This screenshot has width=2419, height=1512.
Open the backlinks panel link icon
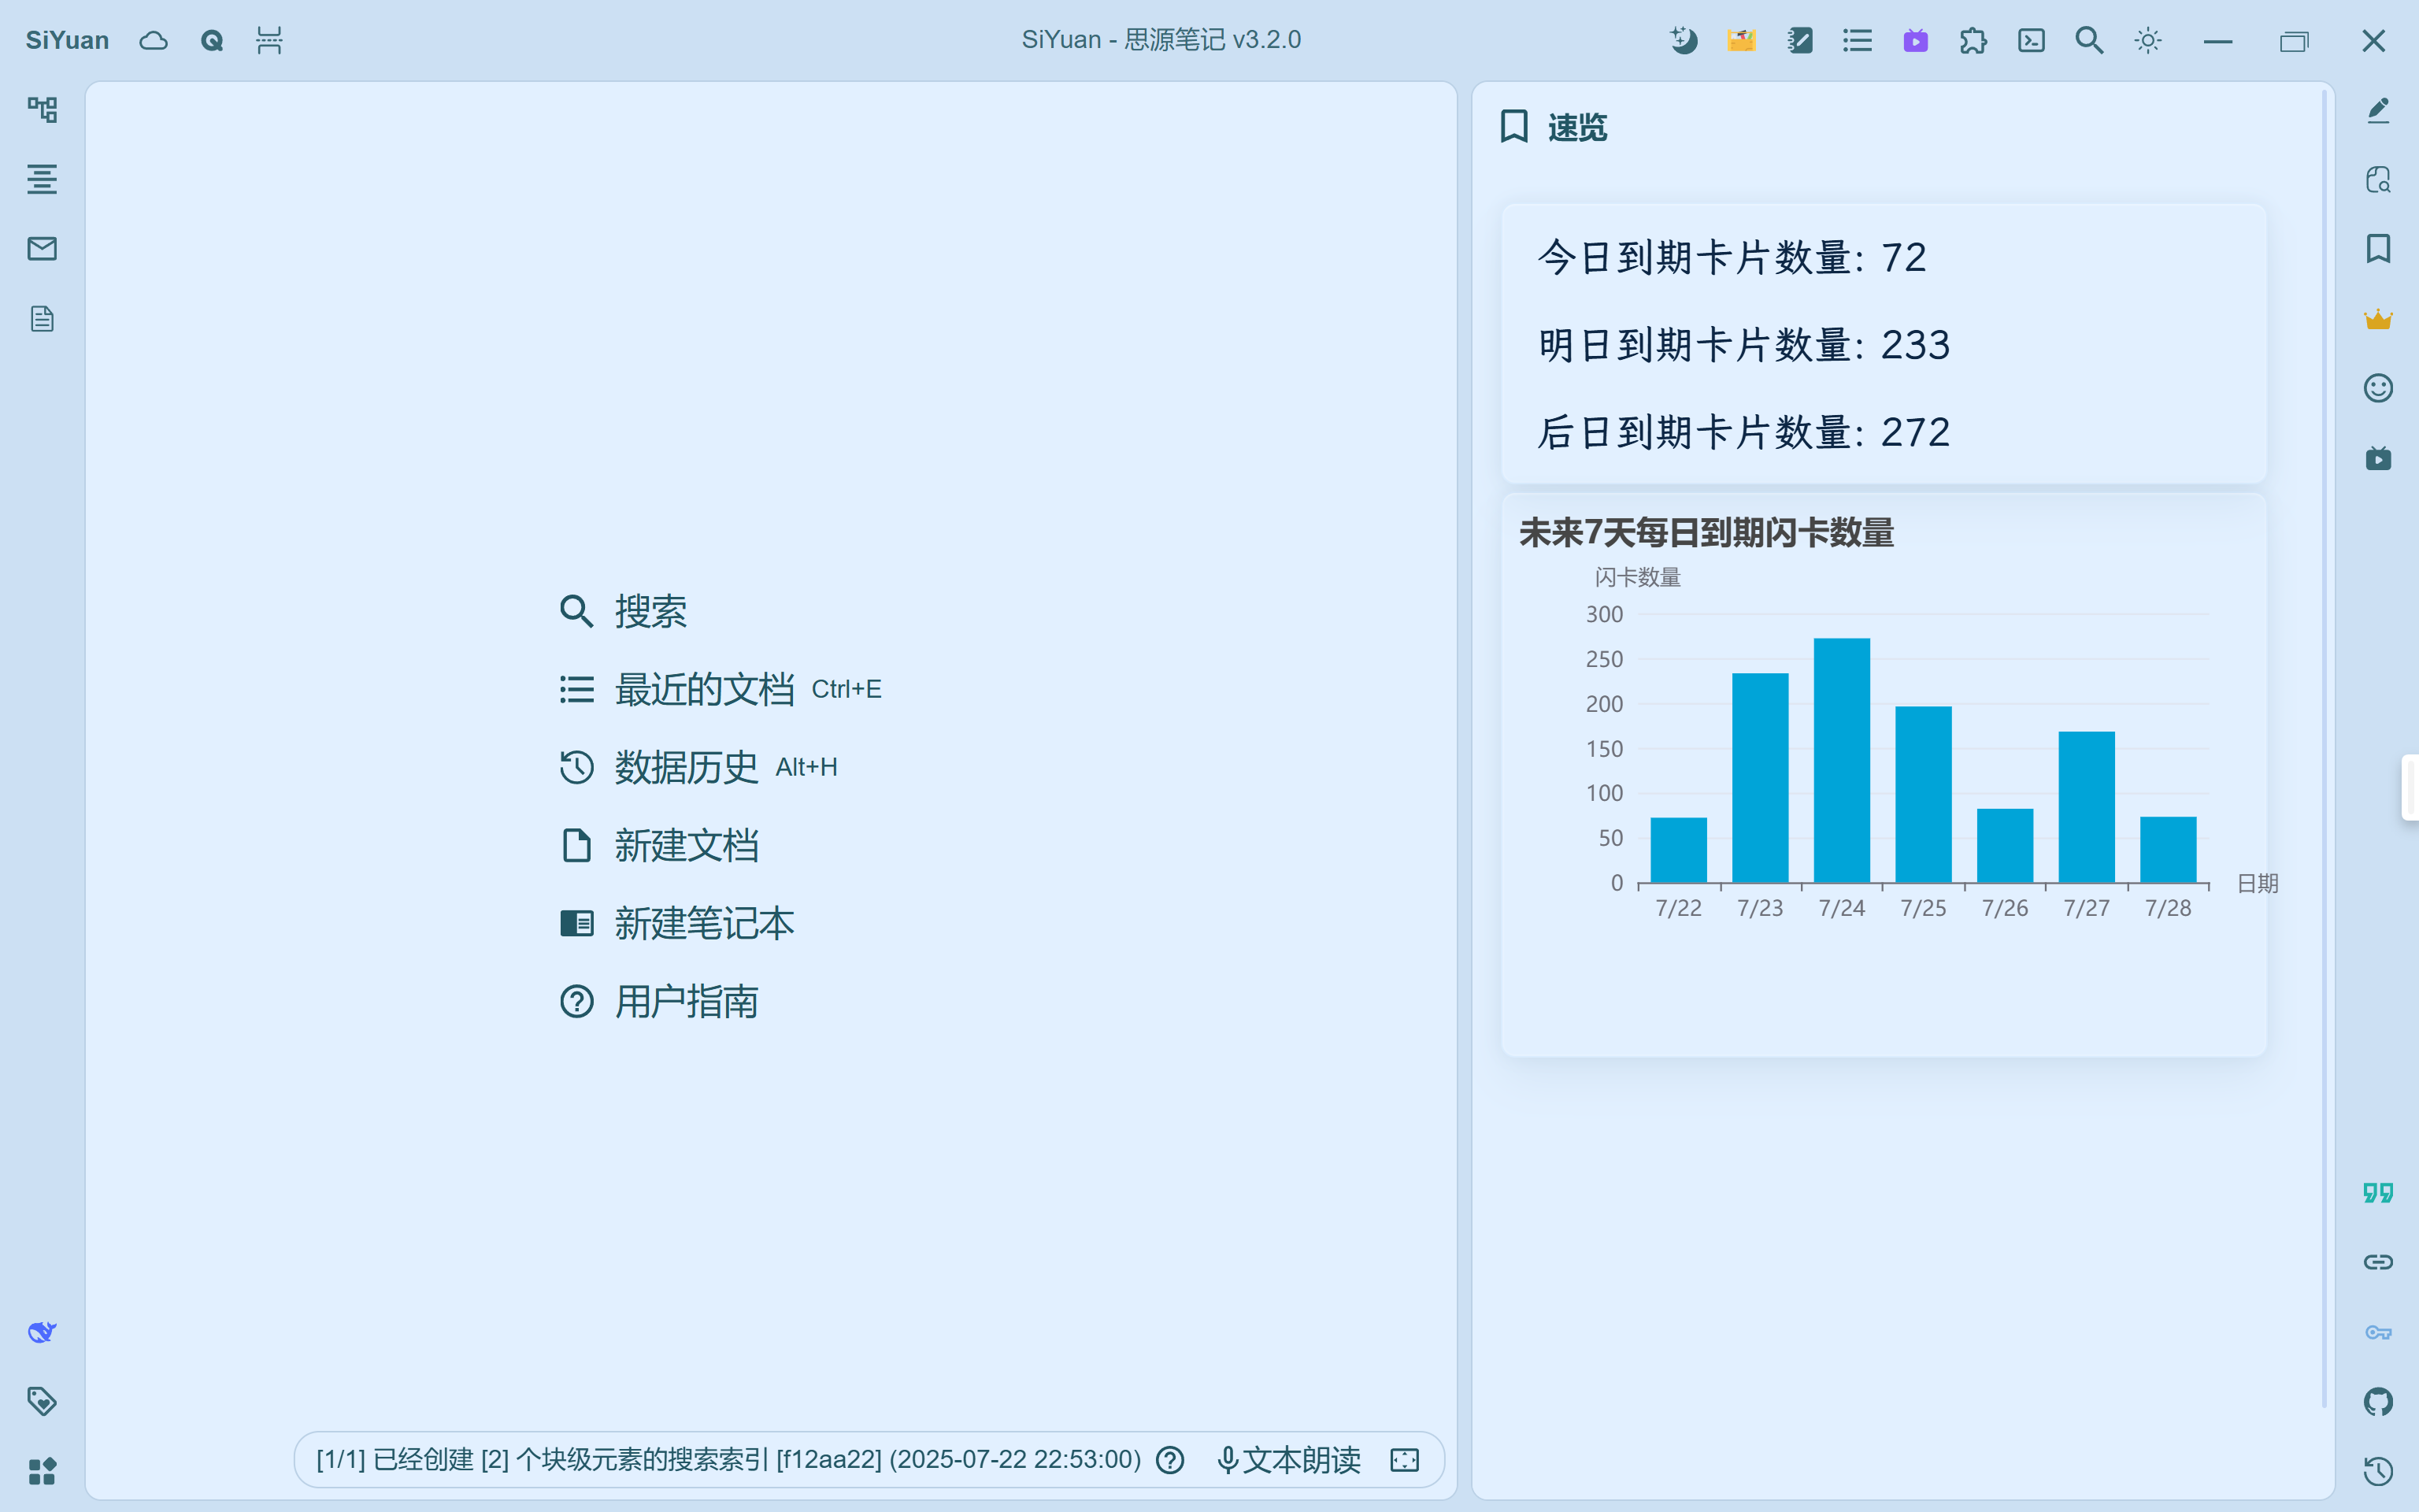(x=2378, y=1262)
